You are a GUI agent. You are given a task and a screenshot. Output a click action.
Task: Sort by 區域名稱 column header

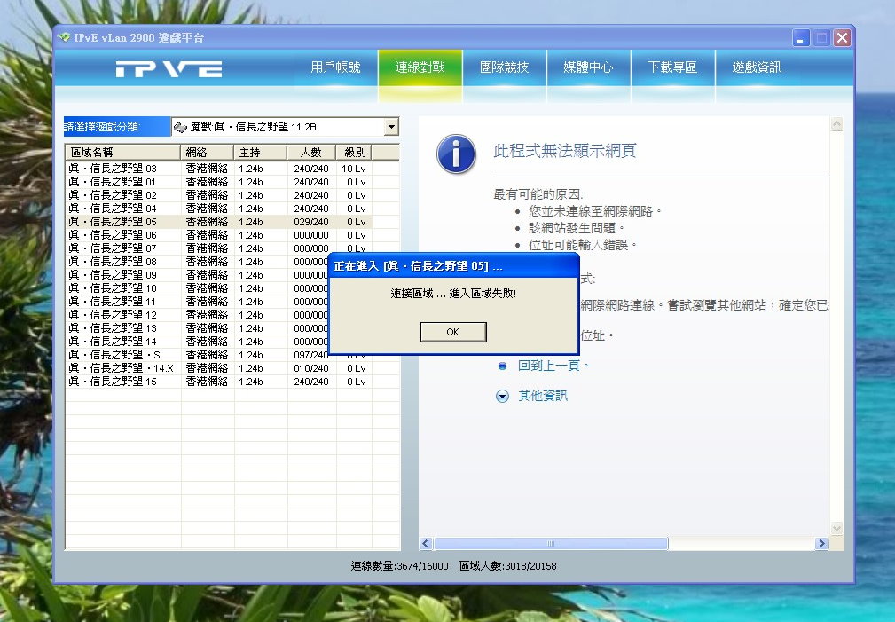pyautogui.click(x=123, y=152)
